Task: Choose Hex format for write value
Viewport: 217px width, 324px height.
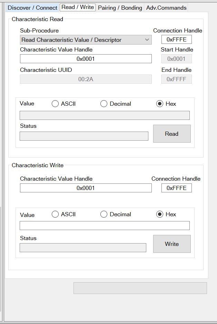Action: tap(160, 214)
